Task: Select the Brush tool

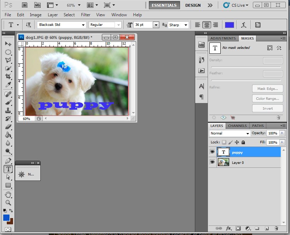Action: pyautogui.click(x=8, y=102)
